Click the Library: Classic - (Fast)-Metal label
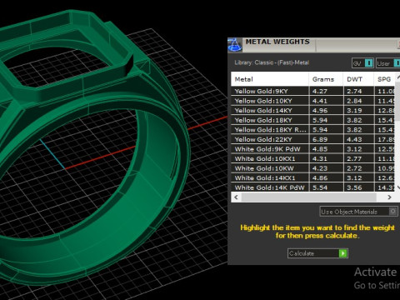The height and width of the screenshot is (300, 400). (x=272, y=62)
